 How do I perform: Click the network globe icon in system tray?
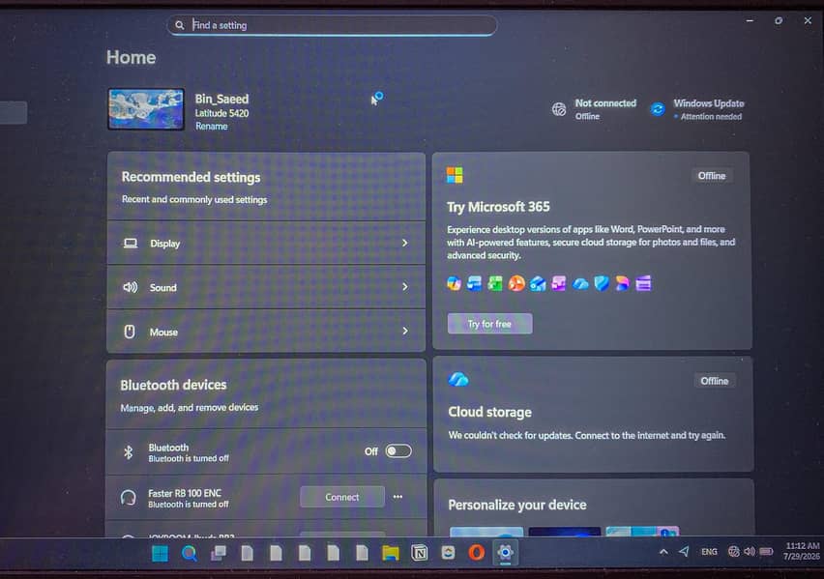coord(734,552)
